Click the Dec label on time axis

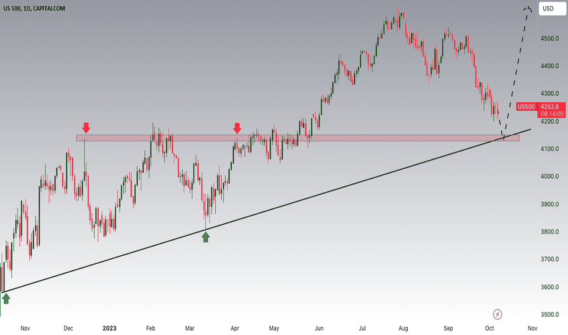click(68, 328)
